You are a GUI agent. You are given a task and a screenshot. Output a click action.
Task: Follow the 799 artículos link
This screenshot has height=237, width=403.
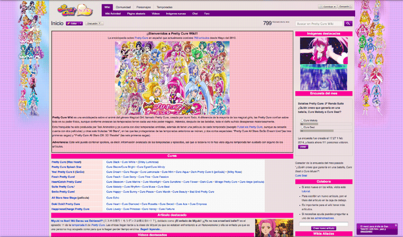click(201, 38)
